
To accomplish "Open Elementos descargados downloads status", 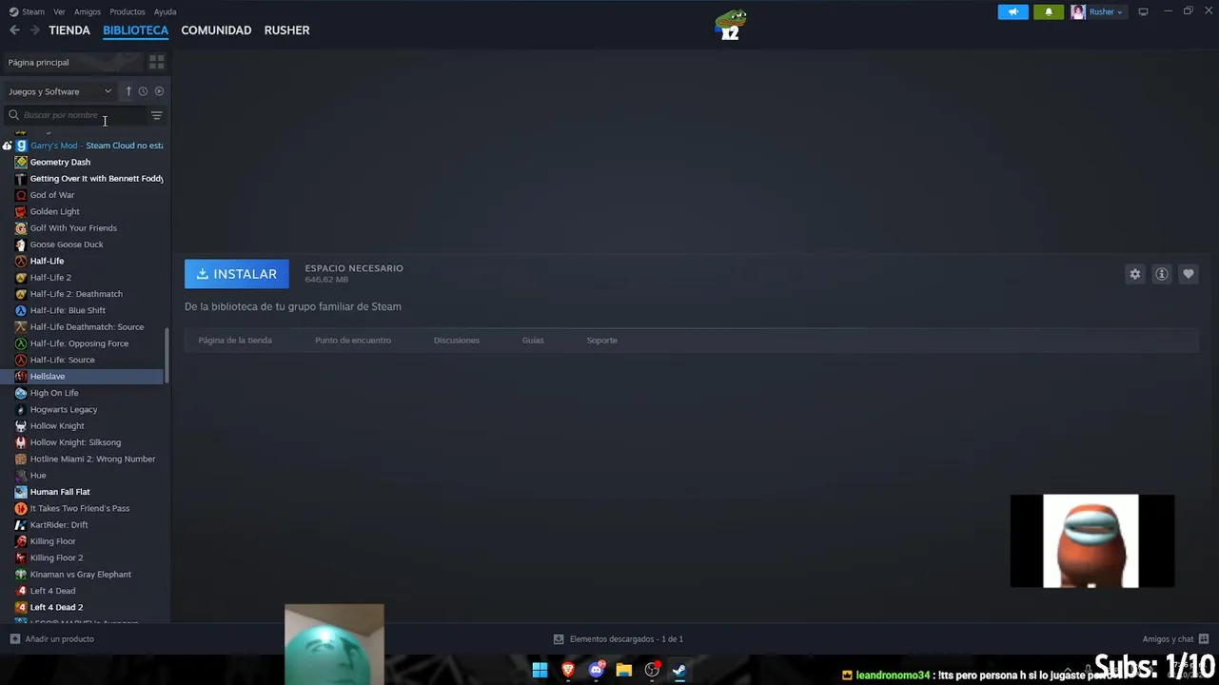I will pyautogui.click(x=619, y=639).
